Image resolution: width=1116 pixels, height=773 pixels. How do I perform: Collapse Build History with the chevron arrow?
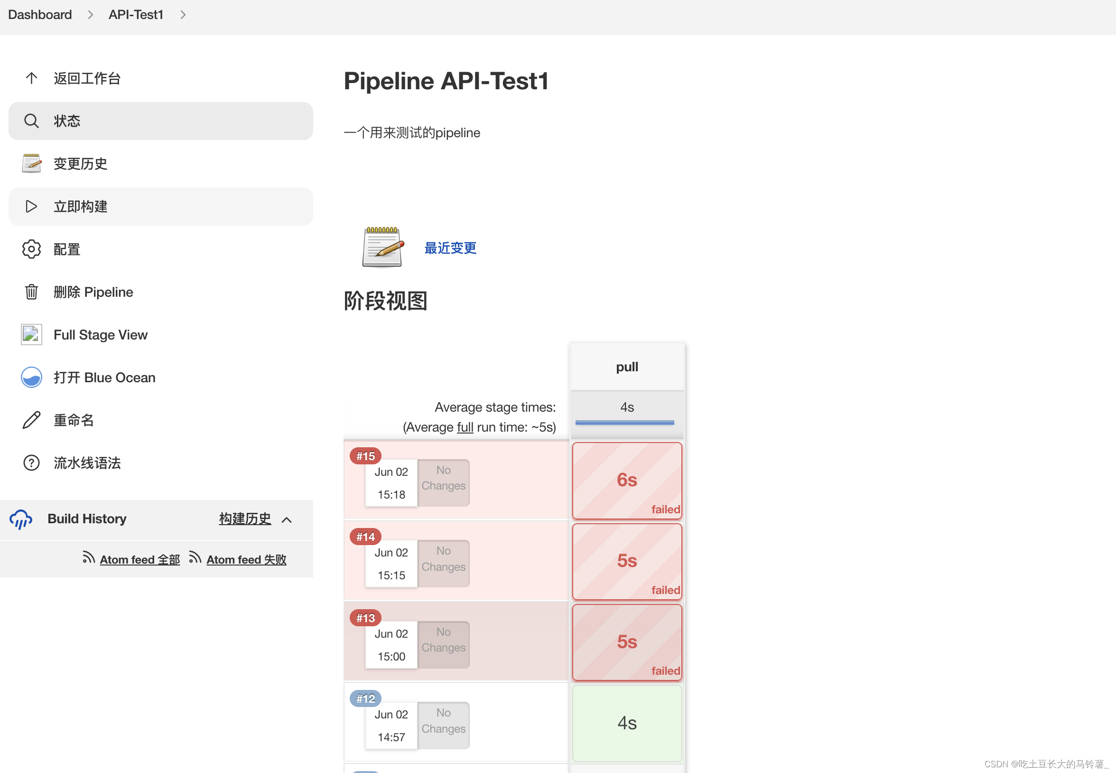click(287, 520)
